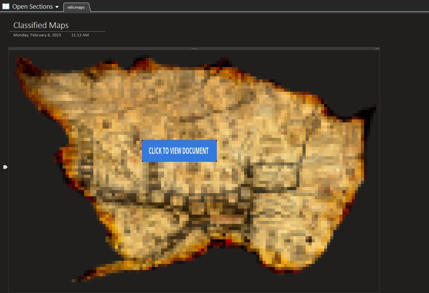Screen dimensions: 429x293
Task: Click the four-dot handle atop the note container
Action: pos(194,49)
